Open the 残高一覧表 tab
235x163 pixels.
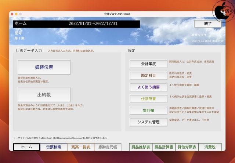point(81,147)
